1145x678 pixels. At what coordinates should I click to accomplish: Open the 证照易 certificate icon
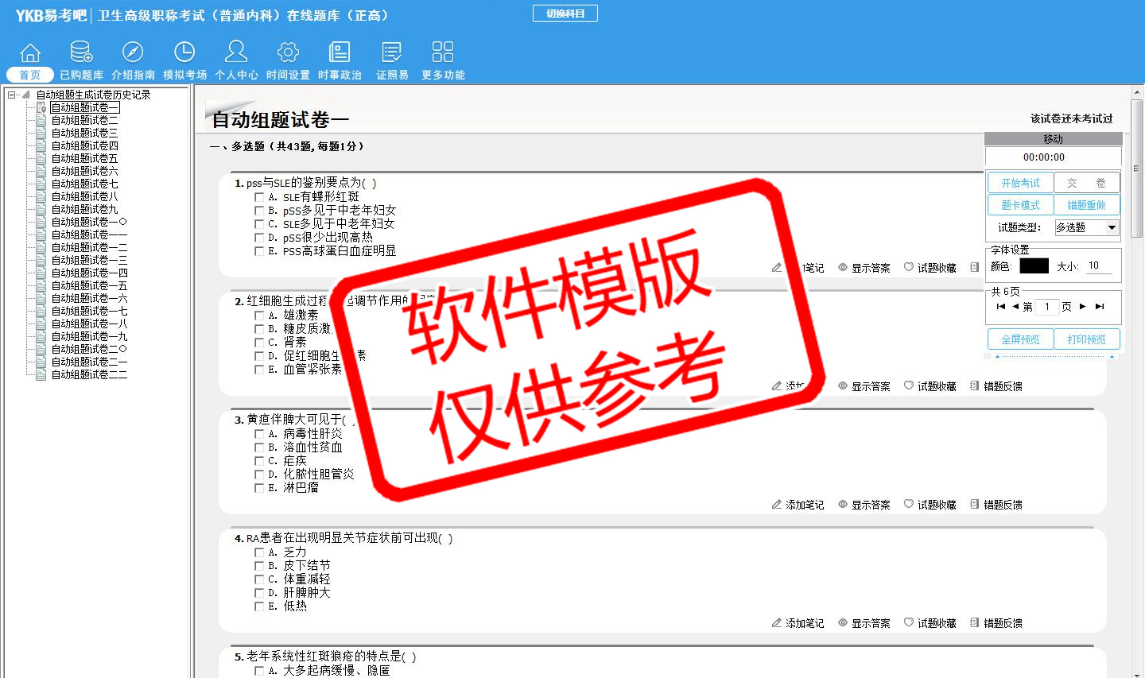(392, 53)
